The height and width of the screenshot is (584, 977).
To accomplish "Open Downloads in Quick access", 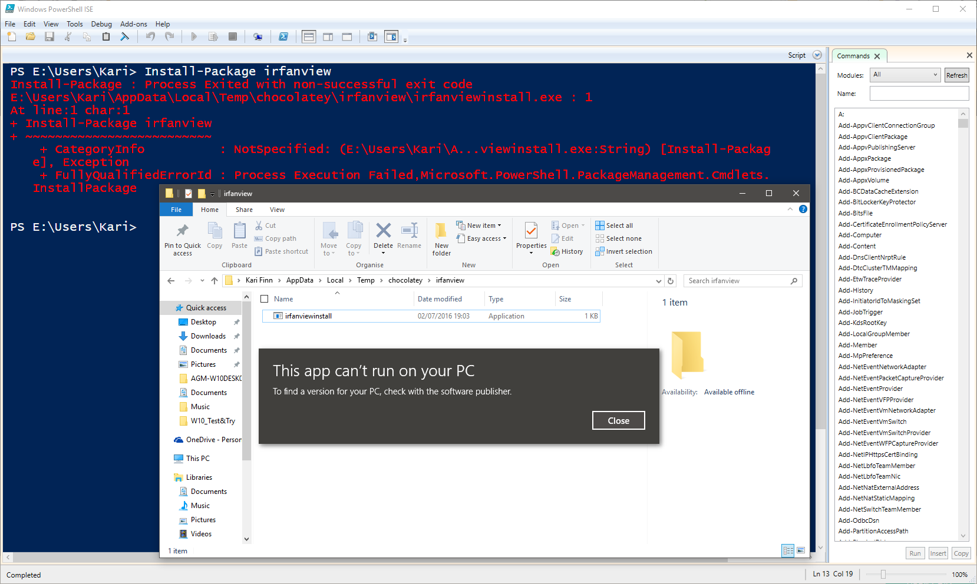I will (208, 336).
